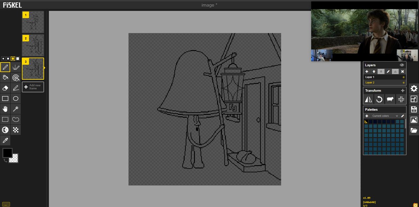Select the Magic wand shape selection tool
Image resolution: width=419 pixels, height=207 pixels.
point(16,109)
